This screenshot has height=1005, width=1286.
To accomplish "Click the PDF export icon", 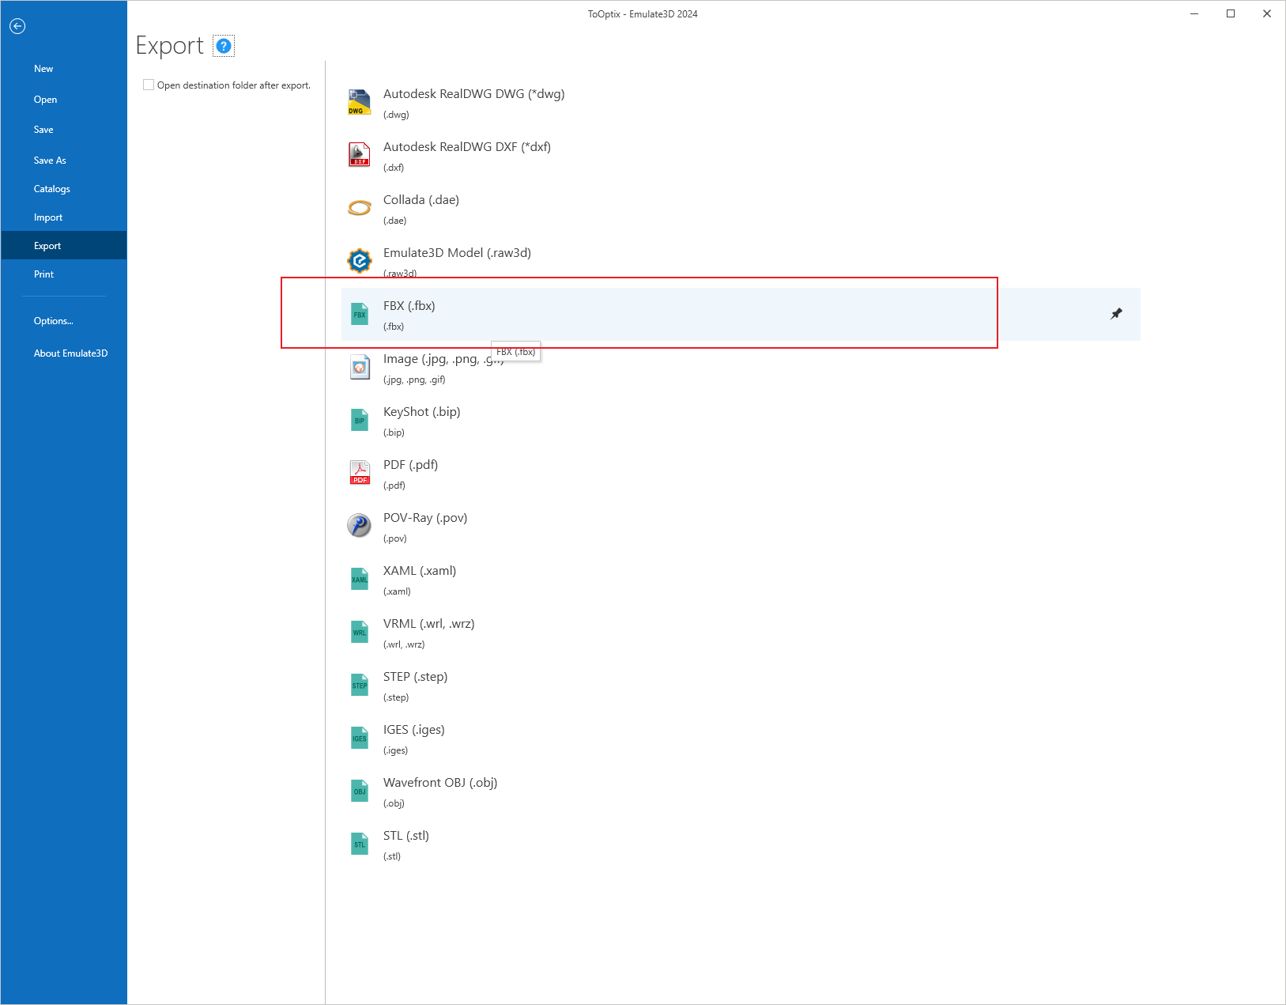I will (360, 473).
